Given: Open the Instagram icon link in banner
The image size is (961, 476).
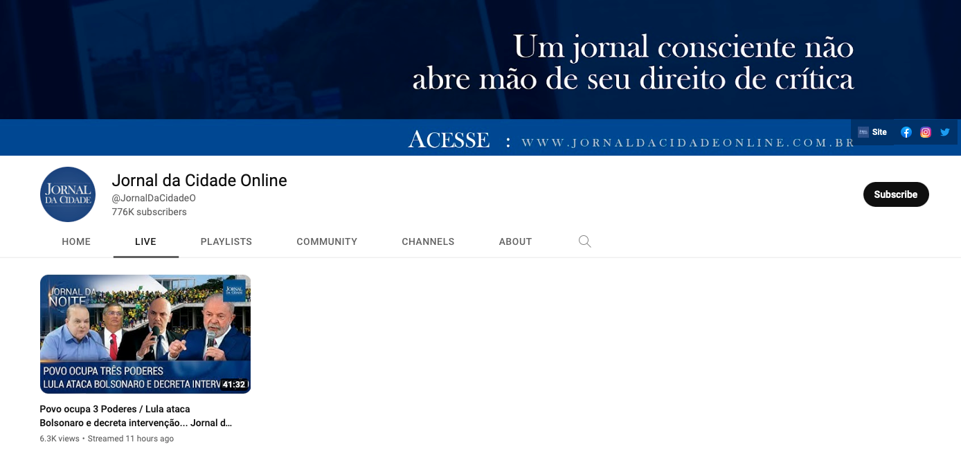Looking at the screenshot, I should pos(925,132).
